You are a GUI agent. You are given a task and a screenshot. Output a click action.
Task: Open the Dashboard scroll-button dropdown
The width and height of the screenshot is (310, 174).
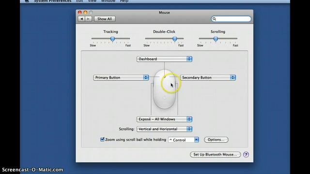(x=164, y=59)
